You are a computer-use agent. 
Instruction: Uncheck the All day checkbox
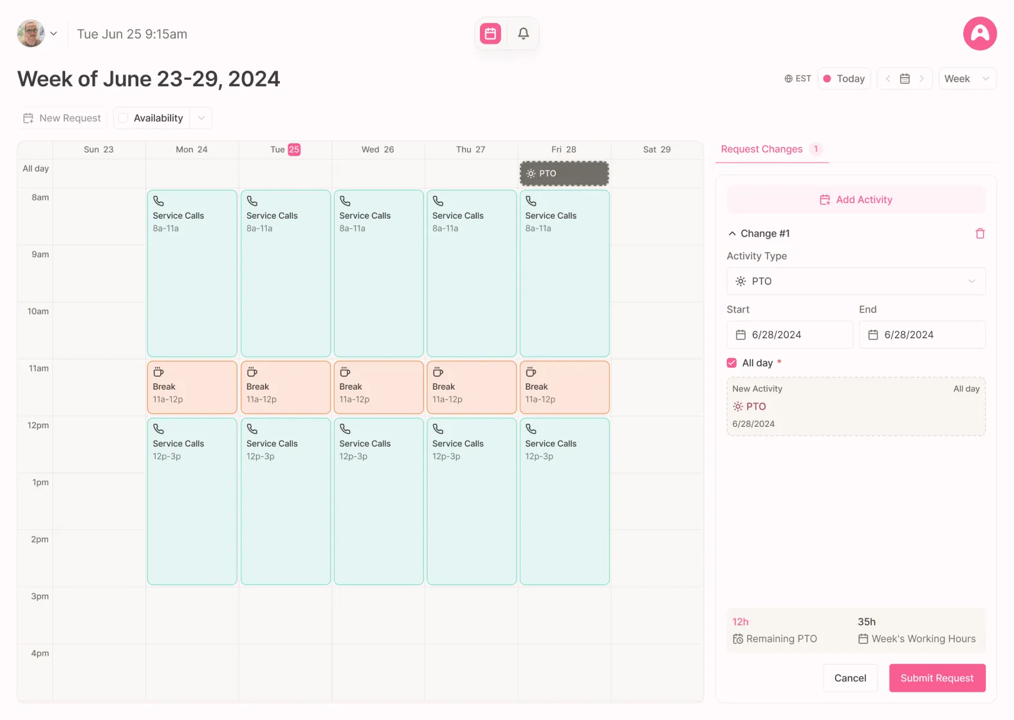732,363
